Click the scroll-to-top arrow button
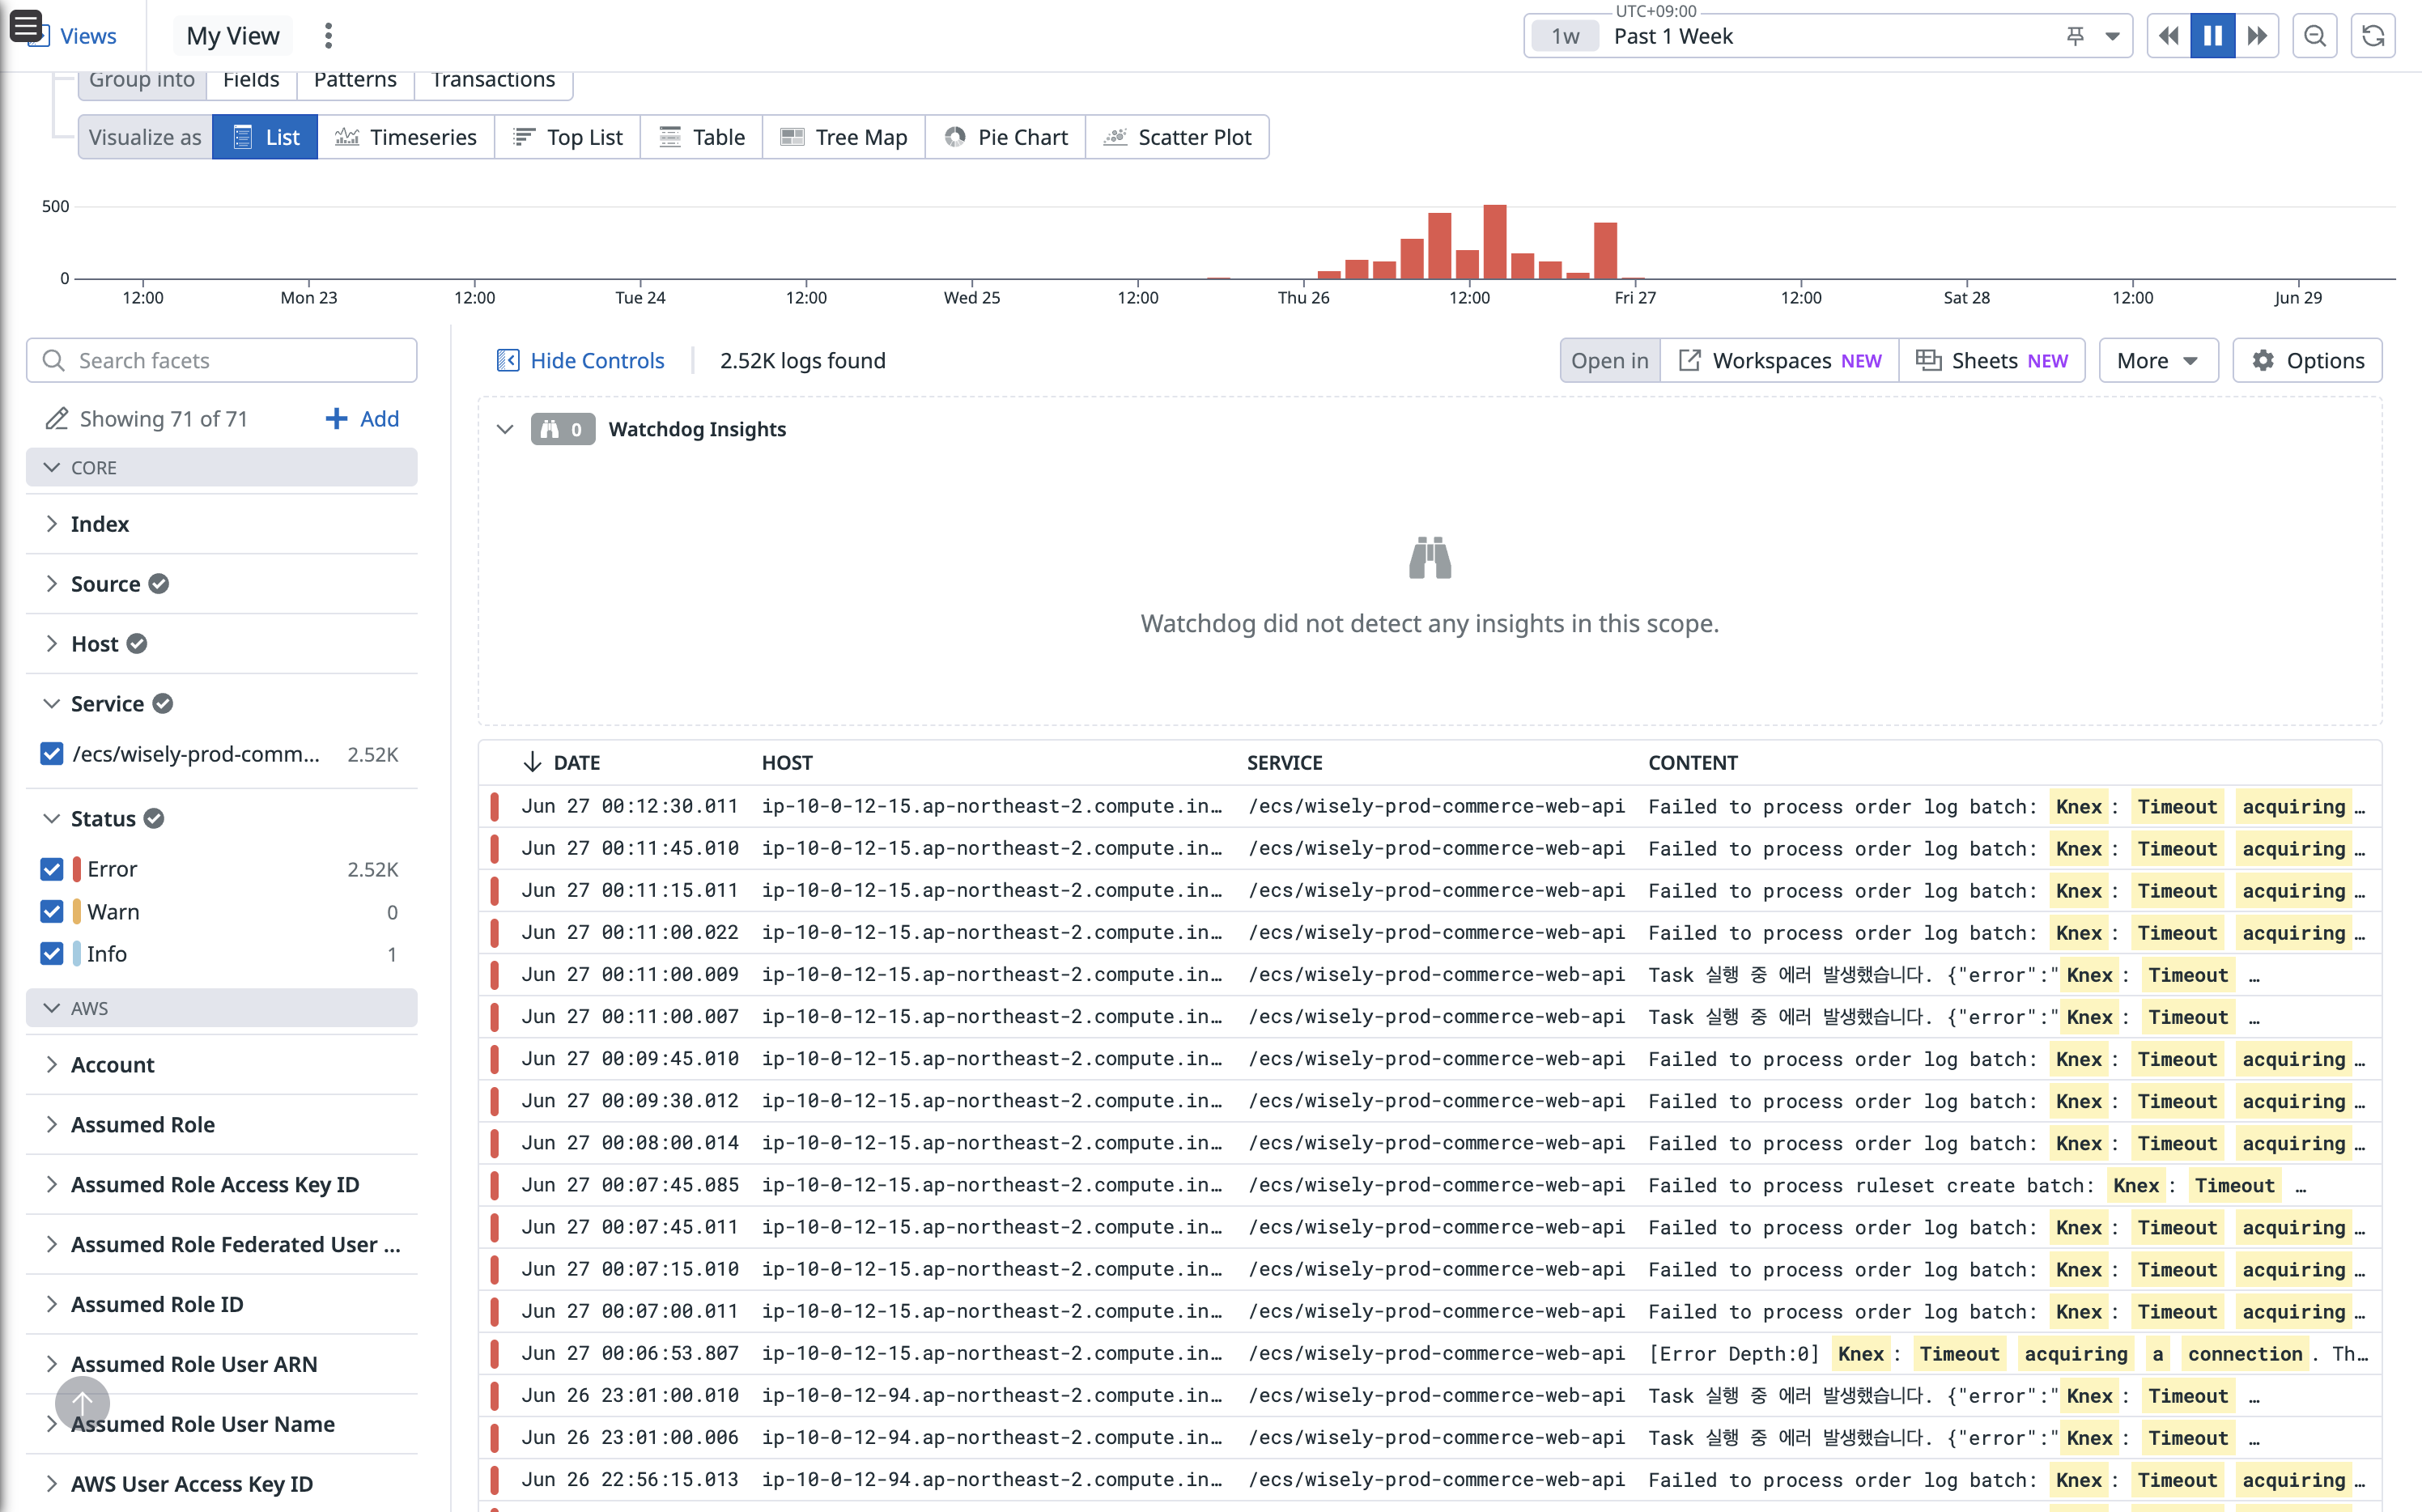 [x=82, y=1403]
